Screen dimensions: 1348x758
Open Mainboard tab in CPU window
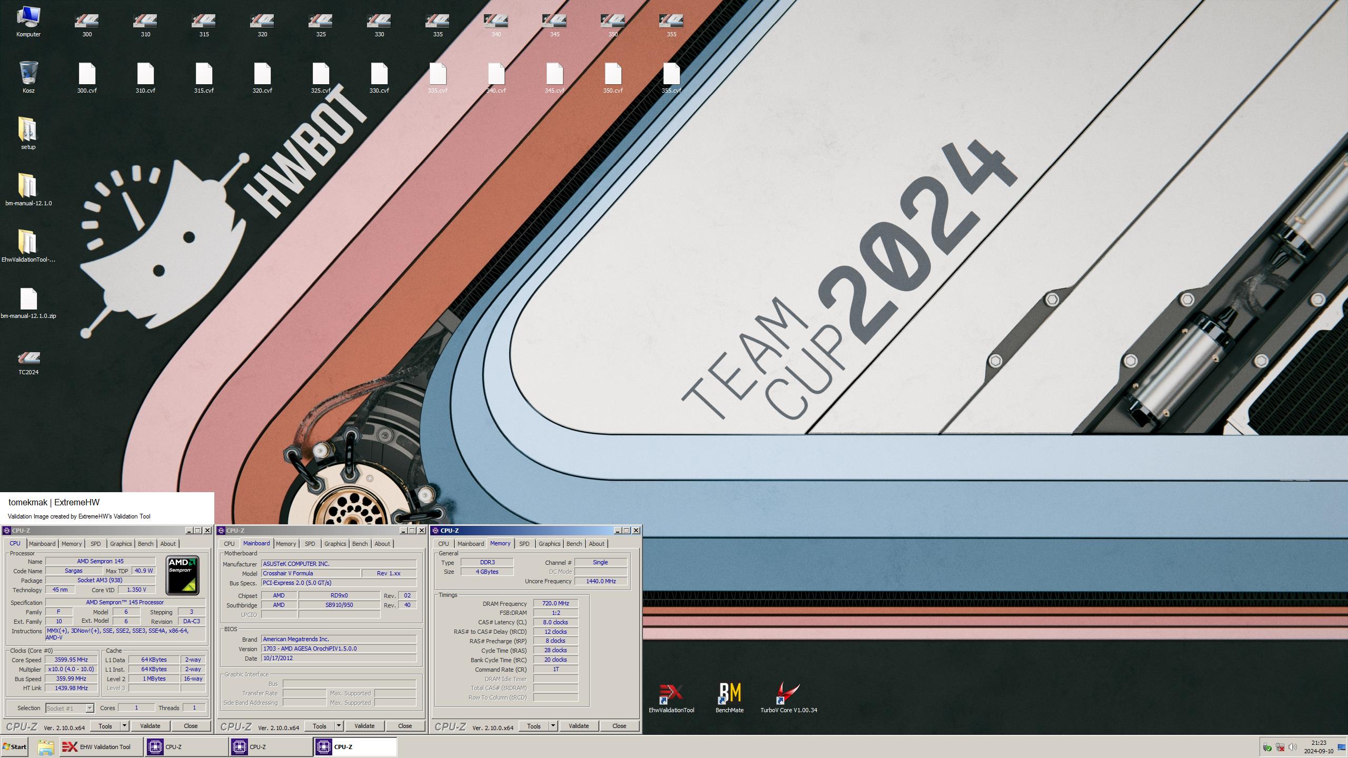click(x=42, y=544)
